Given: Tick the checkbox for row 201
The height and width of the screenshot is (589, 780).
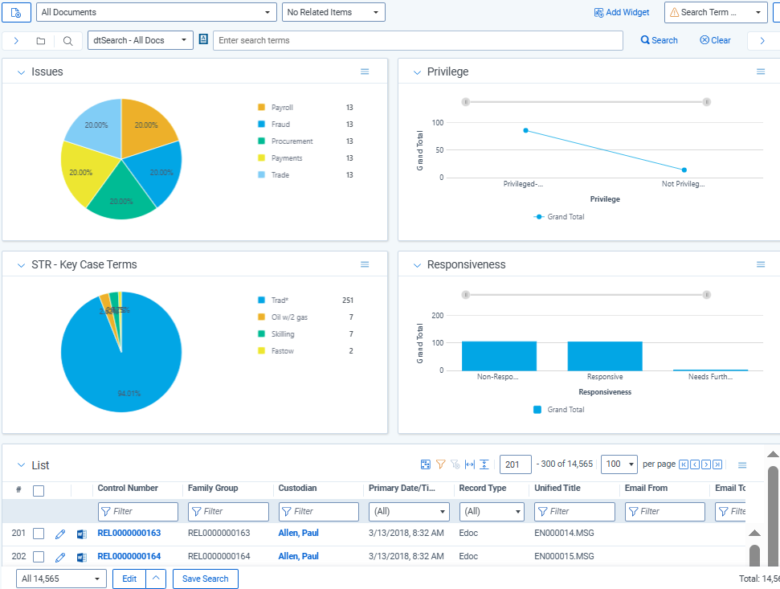Looking at the screenshot, I should (39, 534).
